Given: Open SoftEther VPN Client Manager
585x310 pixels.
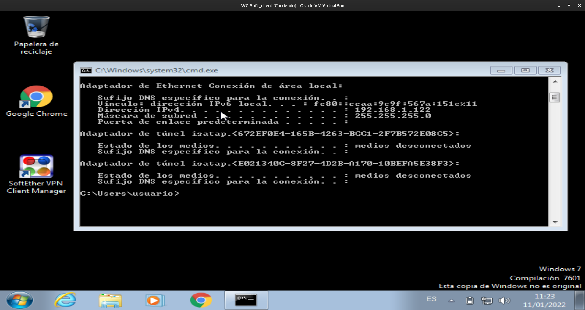Looking at the screenshot, I should pyautogui.click(x=36, y=167).
